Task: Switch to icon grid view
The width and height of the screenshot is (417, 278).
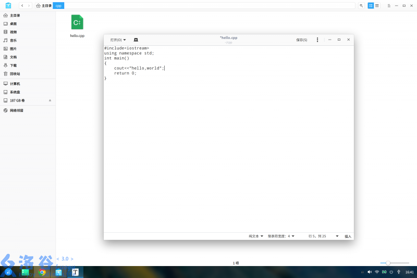Action: coord(371,5)
